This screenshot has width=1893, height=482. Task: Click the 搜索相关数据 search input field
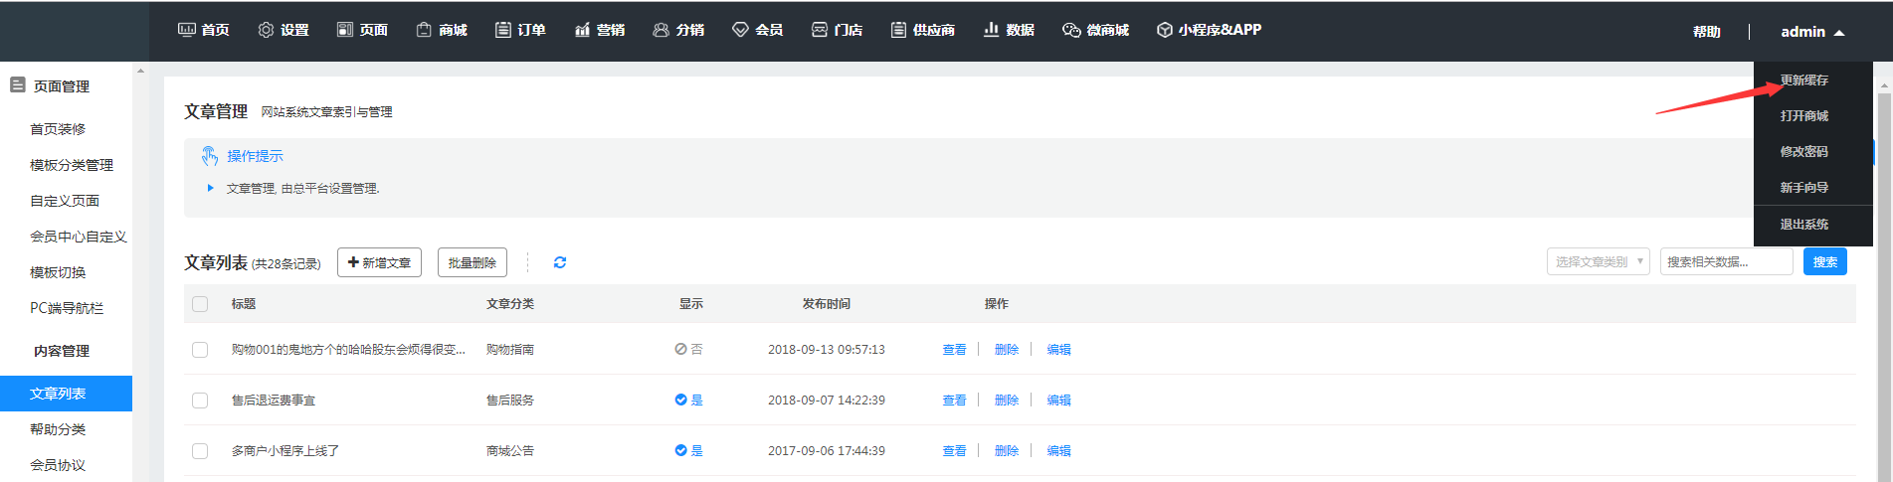pos(1726,262)
